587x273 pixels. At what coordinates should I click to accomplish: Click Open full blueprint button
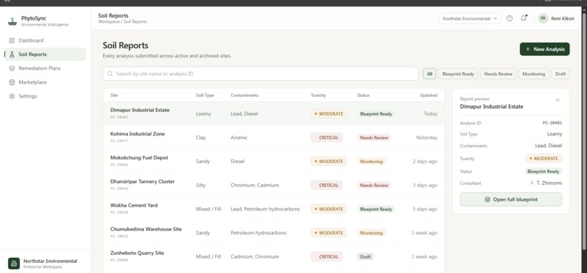pos(511,199)
